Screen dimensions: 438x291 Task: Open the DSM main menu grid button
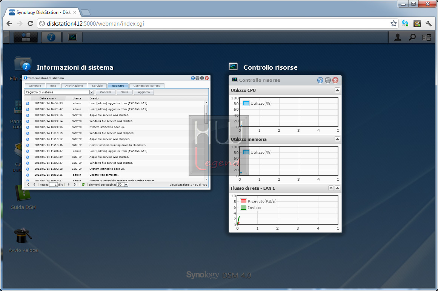pyautogui.click(x=25, y=37)
